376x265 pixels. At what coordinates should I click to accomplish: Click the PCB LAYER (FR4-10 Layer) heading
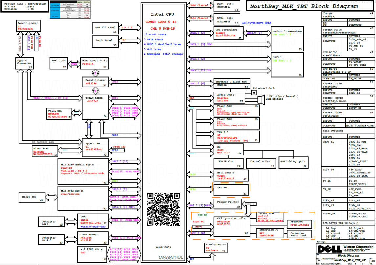340,223
